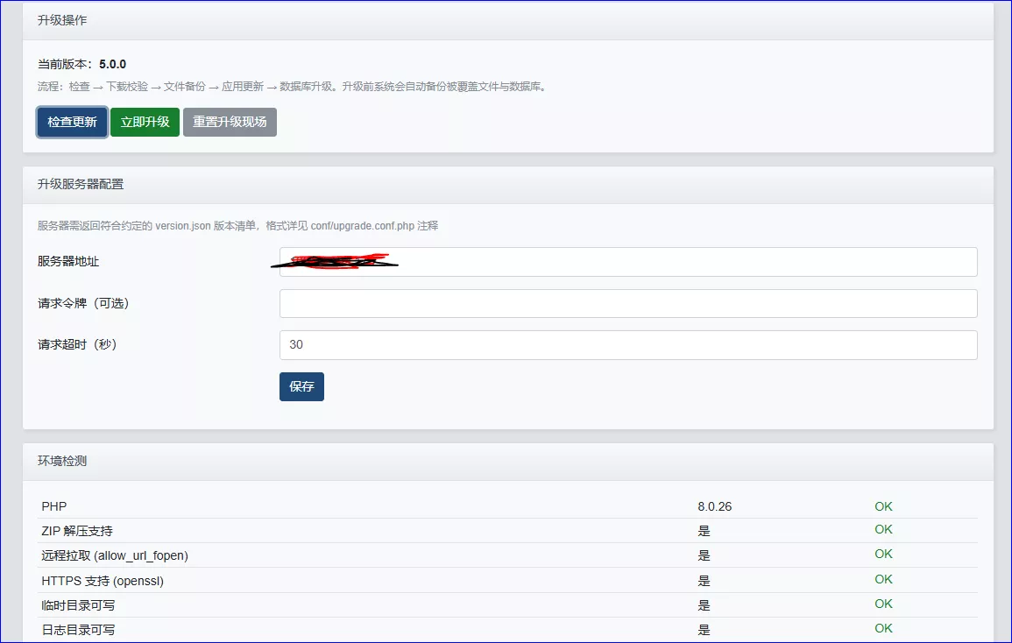Click the 升级操作 panel header

click(508, 21)
